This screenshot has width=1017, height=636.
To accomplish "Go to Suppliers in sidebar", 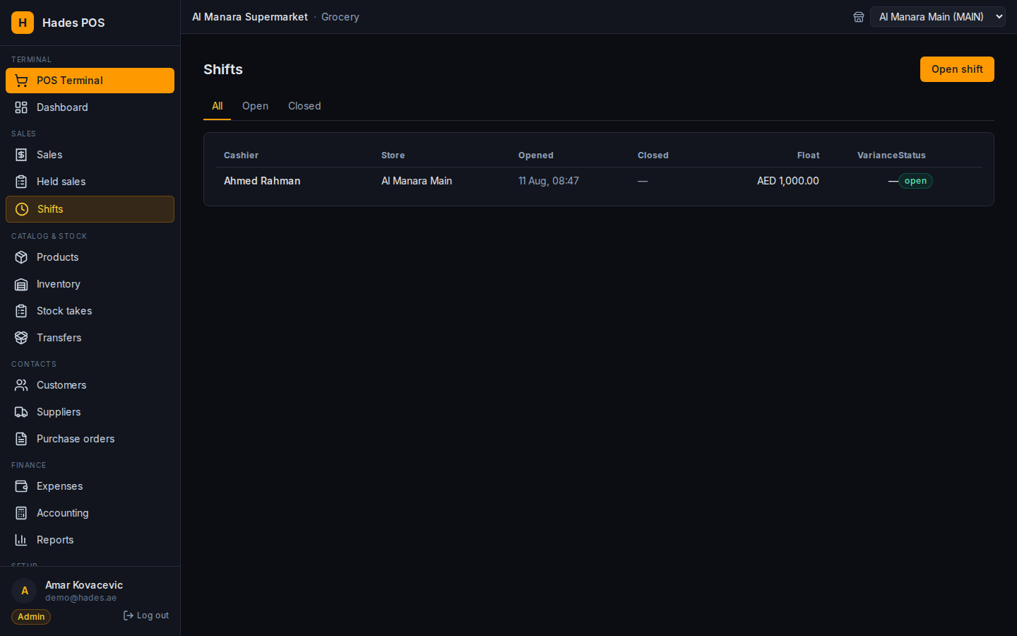I will (90, 412).
